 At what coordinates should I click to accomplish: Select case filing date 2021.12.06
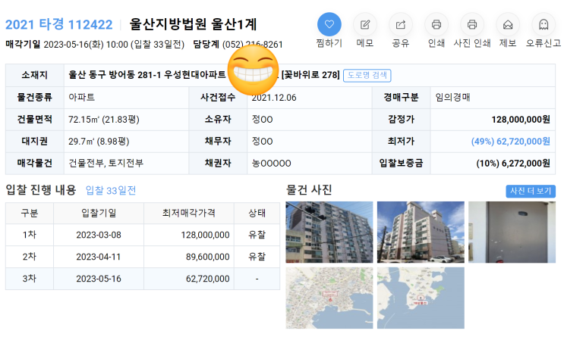click(274, 98)
